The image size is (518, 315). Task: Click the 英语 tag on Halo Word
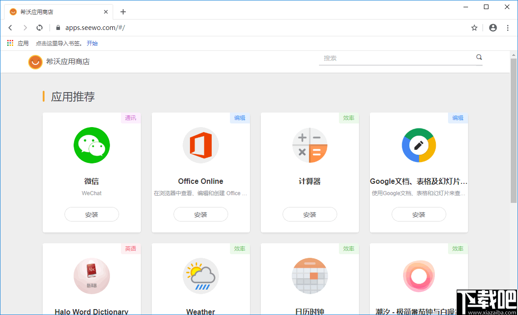click(x=130, y=248)
